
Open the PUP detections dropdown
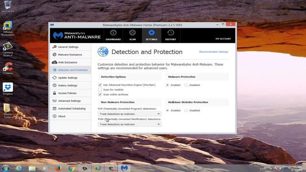tap(130, 114)
